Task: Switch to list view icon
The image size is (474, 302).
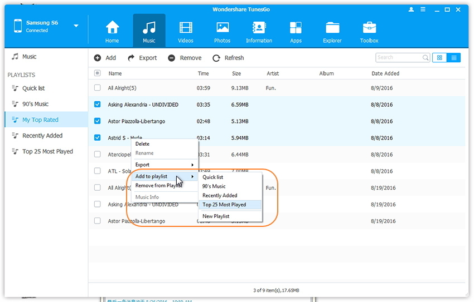Action: click(x=454, y=58)
